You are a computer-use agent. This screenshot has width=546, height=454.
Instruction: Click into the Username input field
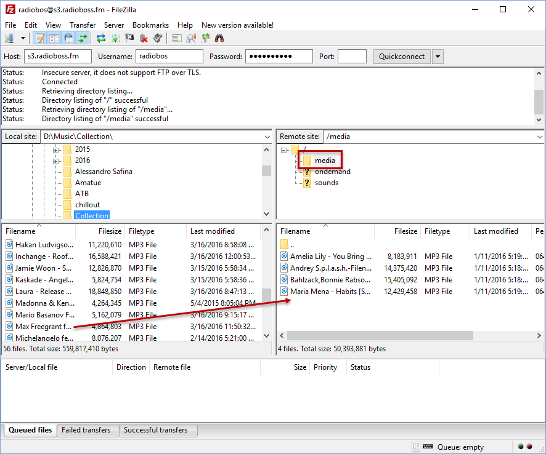click(169, 57)
